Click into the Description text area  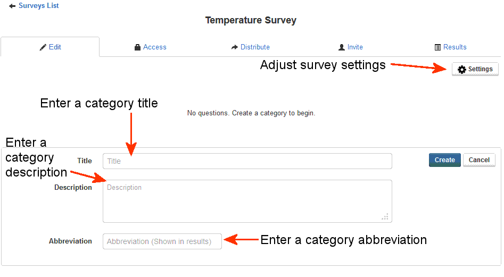247,201
